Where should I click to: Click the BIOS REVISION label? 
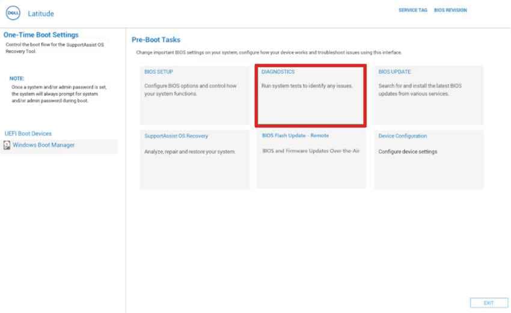(x=450, y=10)
